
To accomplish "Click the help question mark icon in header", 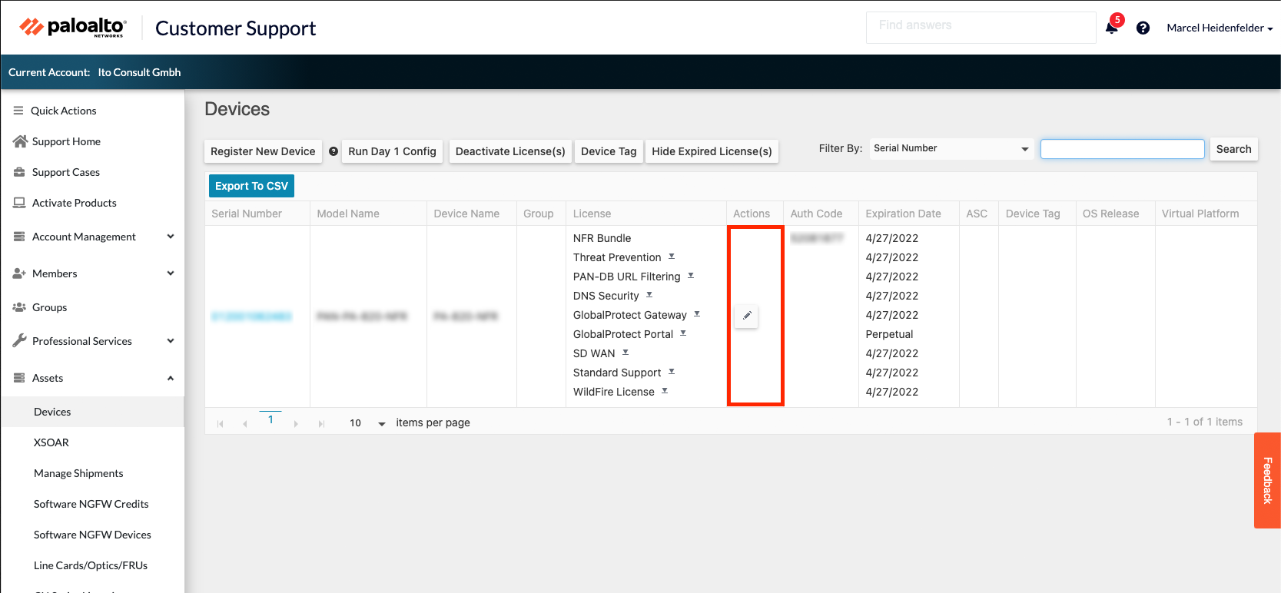I will pos(1143,28).
